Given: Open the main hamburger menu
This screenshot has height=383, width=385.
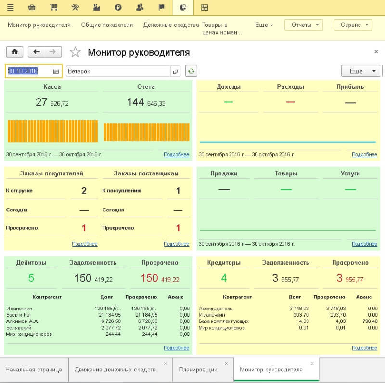Looking at the screenshot, I should 10,7.
